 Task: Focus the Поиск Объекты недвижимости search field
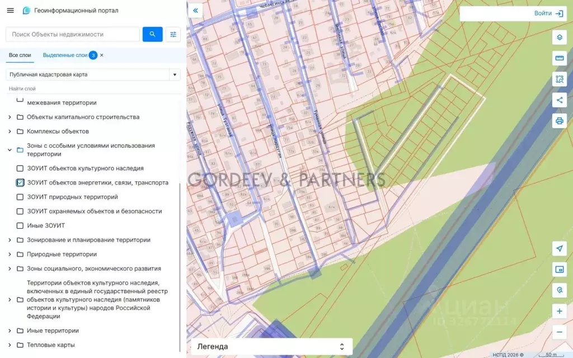click(x=73, y=34)
